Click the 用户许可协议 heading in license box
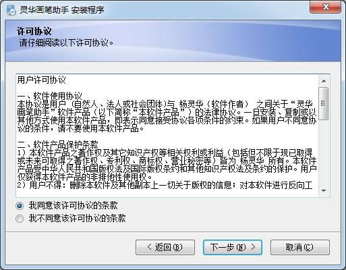This screenshot has height=270, width=346. (x=42, y=80)
